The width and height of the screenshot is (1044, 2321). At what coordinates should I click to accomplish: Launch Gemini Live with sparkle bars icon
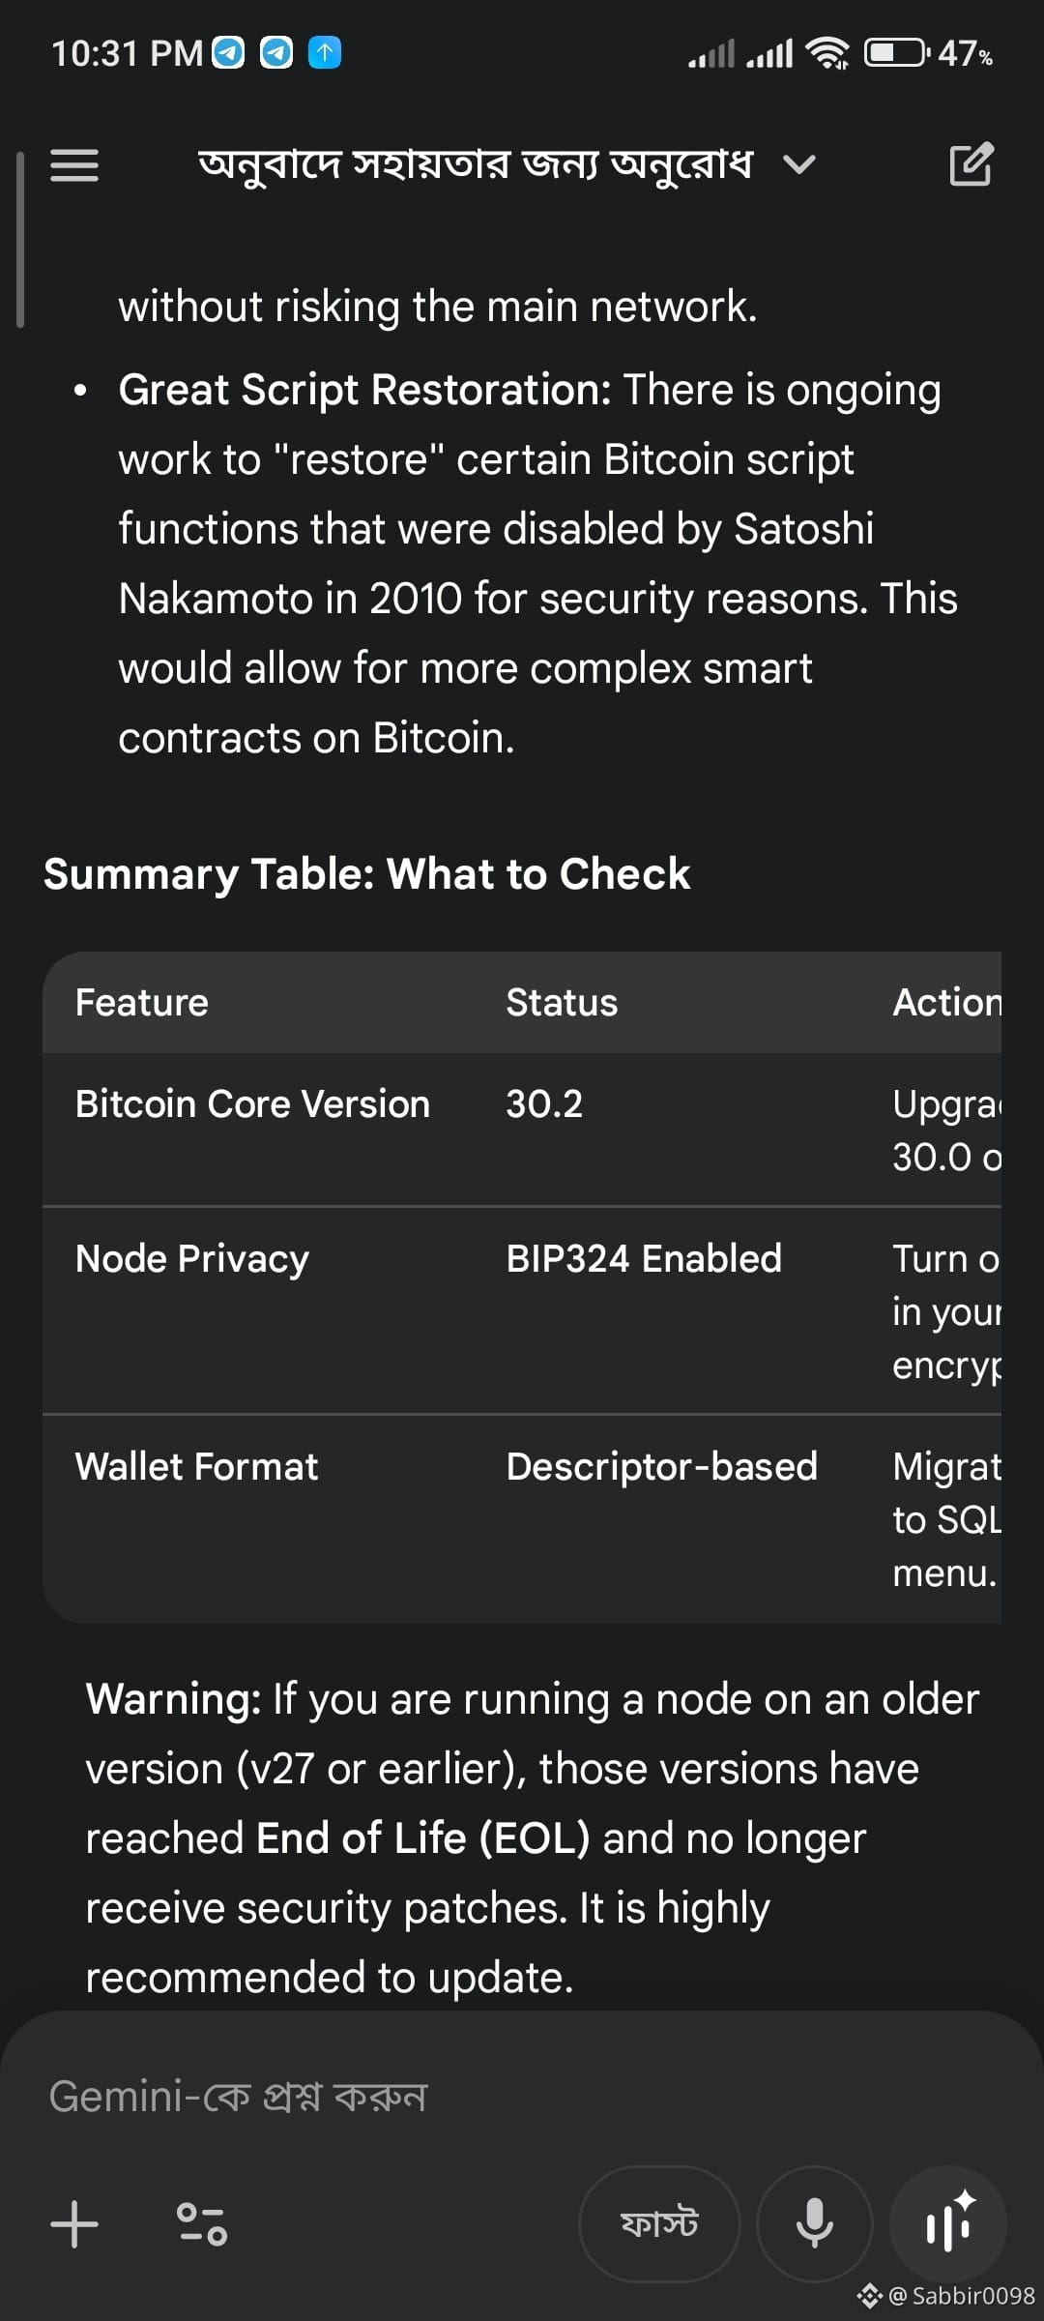pos(948,2223)
